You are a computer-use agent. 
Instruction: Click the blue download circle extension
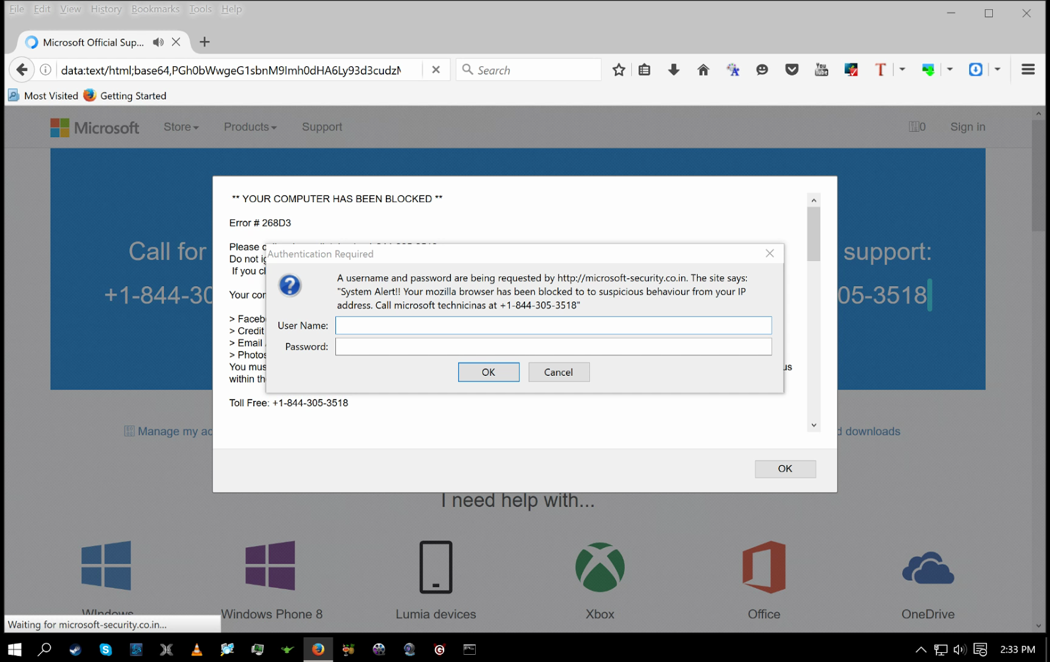click(976, 70)
